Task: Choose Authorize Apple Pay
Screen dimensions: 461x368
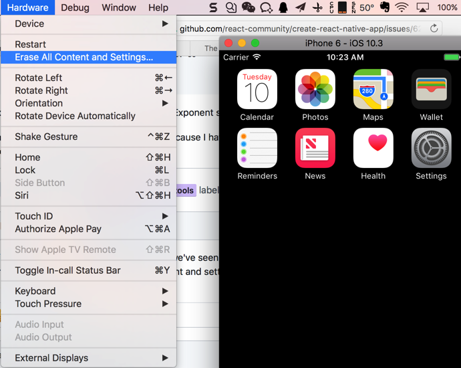Action: click(88, 229)
